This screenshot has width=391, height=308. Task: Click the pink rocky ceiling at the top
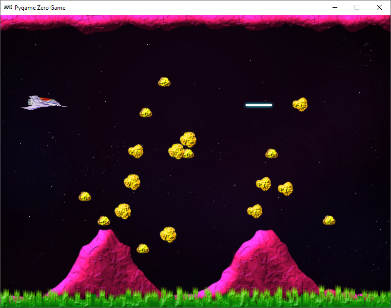click(x=195, y=20)
